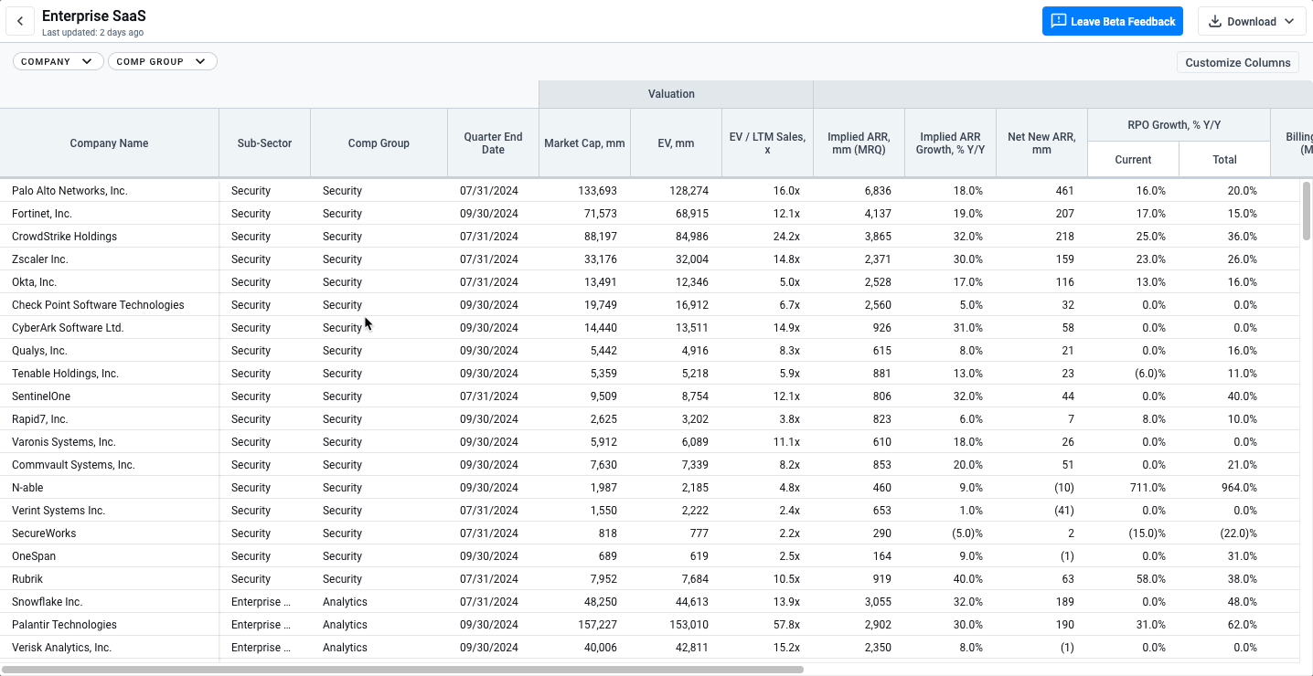Click the OneSpan company name
Image resolution: width=1313 pixels, height=676 pixels.
coord(33,556)
